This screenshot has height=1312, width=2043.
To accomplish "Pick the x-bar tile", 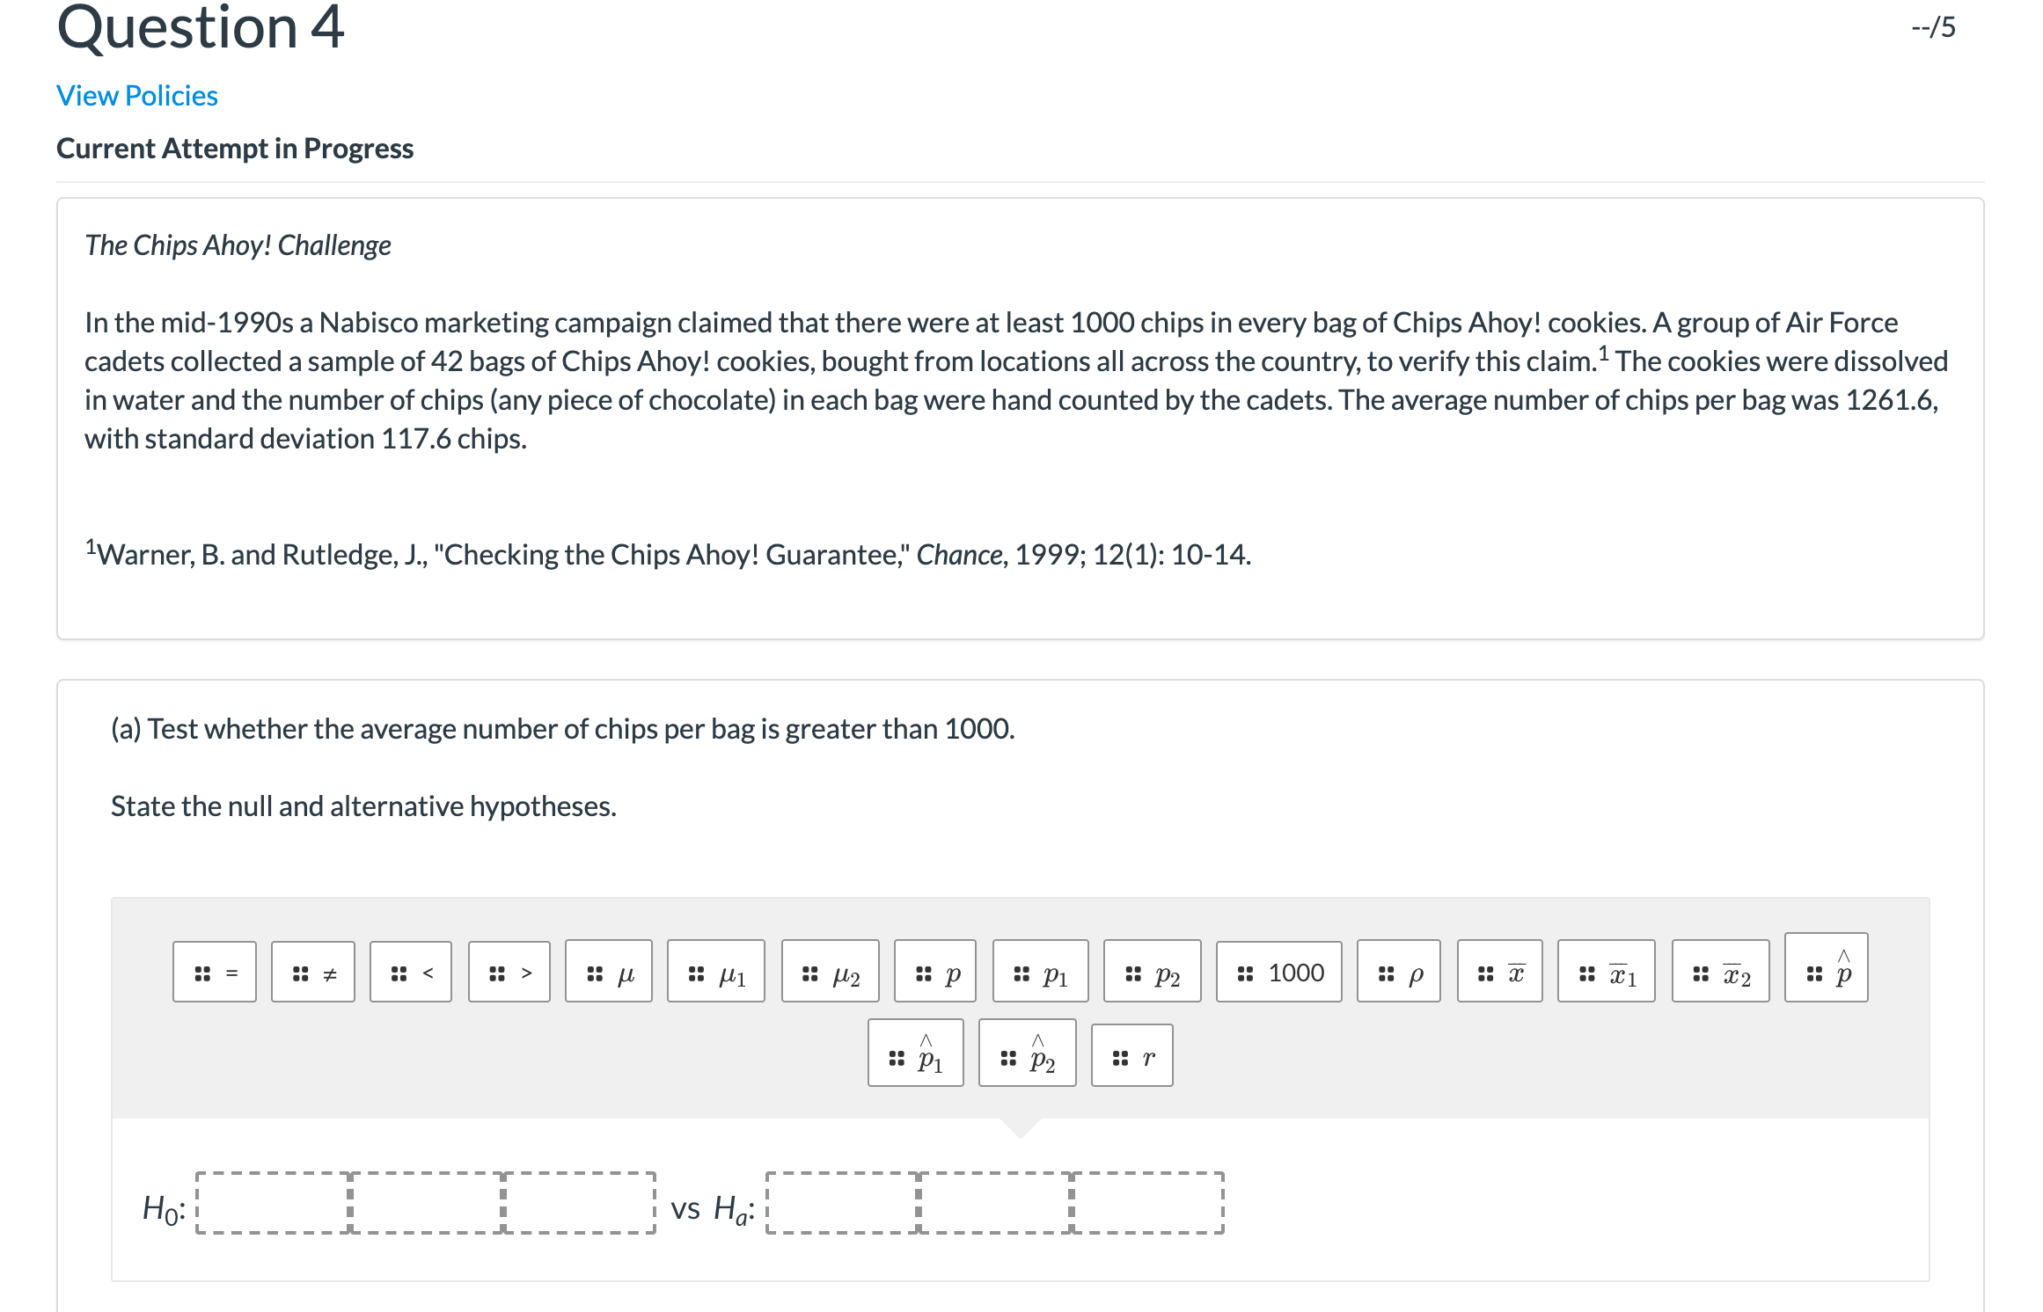I will [1500, 972].
